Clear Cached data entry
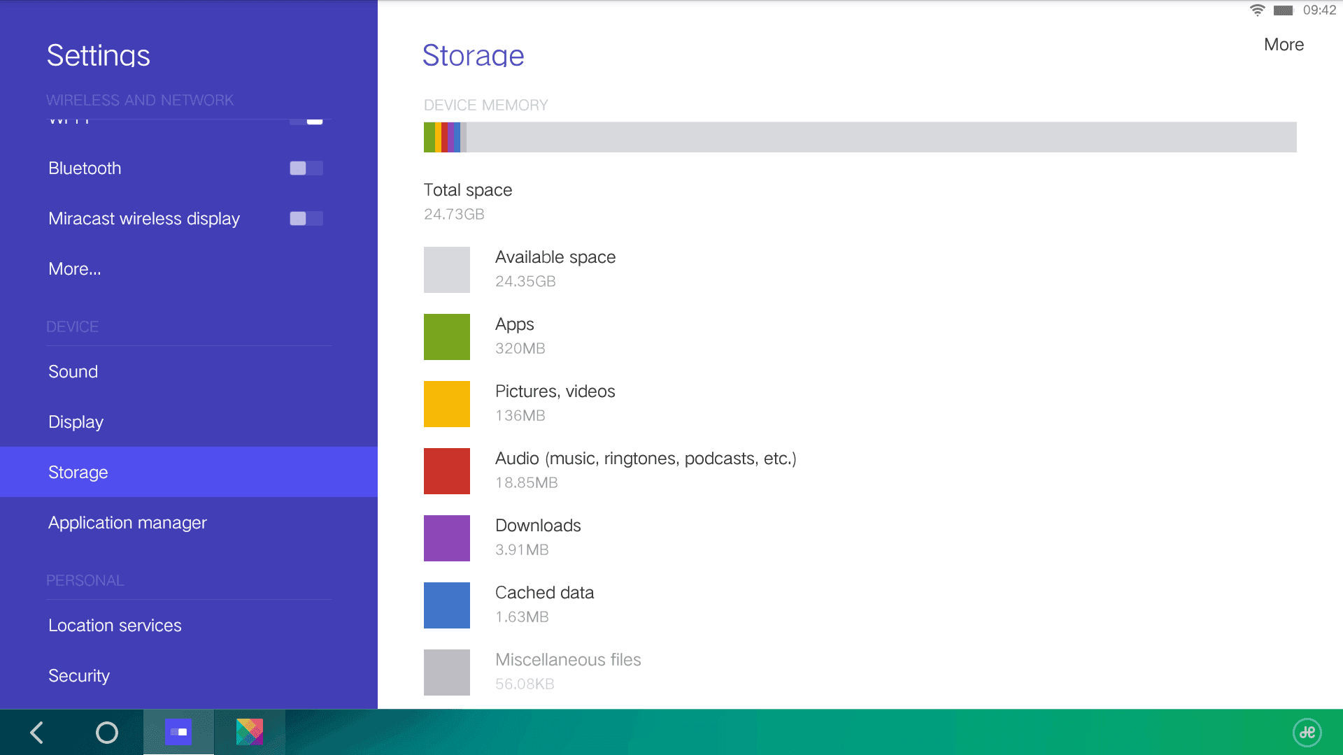Screen dimensions: 1343x755 (x=860, y=605)
